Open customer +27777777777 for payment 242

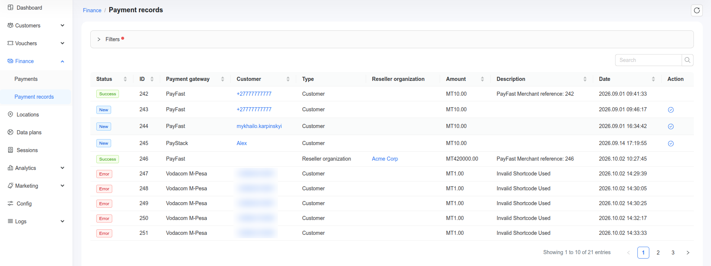(254, 94)
